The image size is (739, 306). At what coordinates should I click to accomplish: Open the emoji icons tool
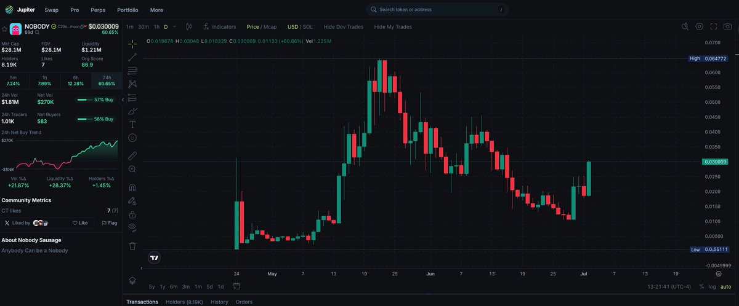[132, 138]
